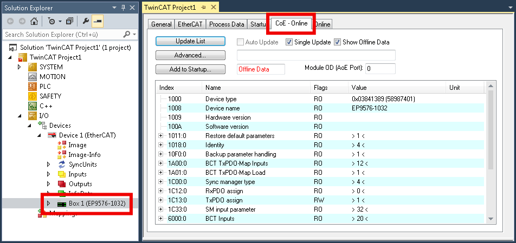Toggle the Auto Update checkbox
The width and height of the screenshot is (516, 243).
(x=240, y=42)
